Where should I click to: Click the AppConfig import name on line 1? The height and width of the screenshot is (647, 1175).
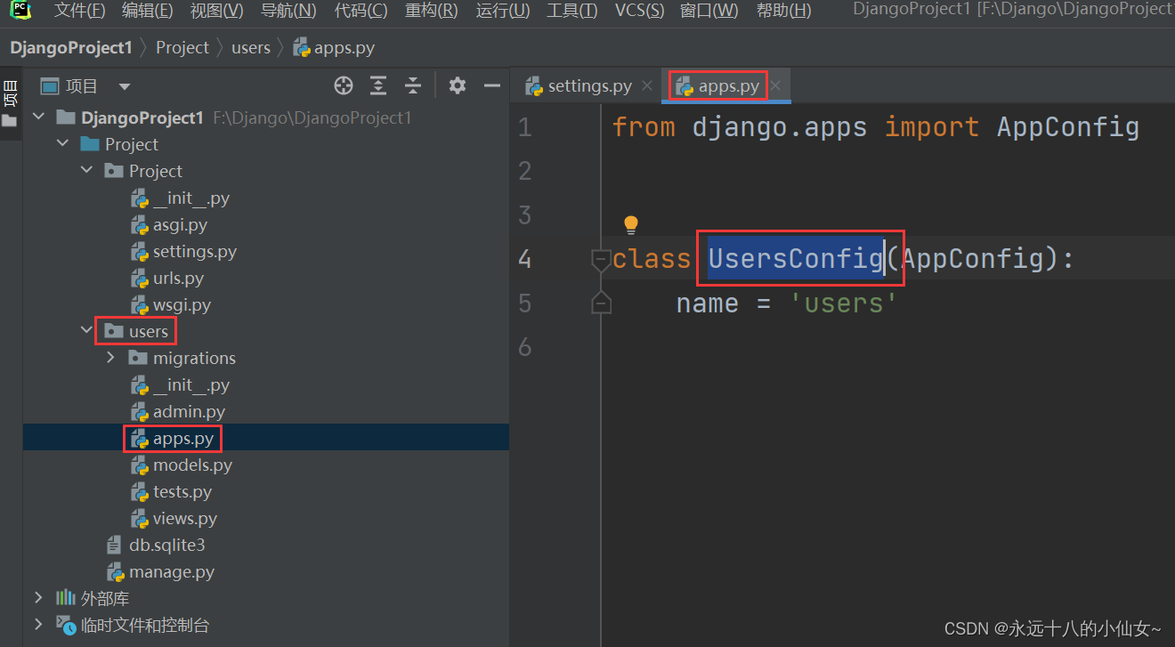[x=1068, y=127]
